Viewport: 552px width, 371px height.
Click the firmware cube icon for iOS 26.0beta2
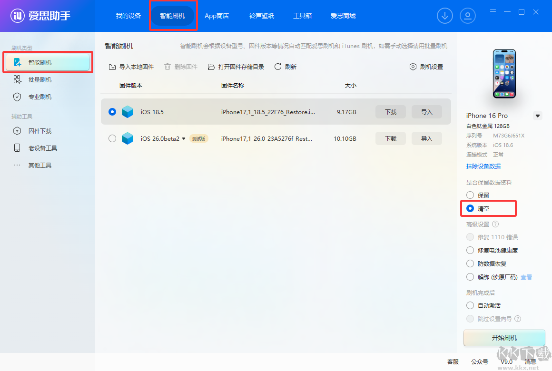click(x=128, y=138)
